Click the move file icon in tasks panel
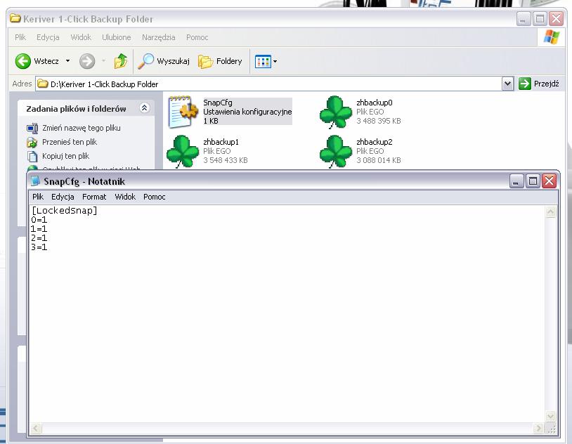Screen dimensions: 572x444 pos(32,142)
